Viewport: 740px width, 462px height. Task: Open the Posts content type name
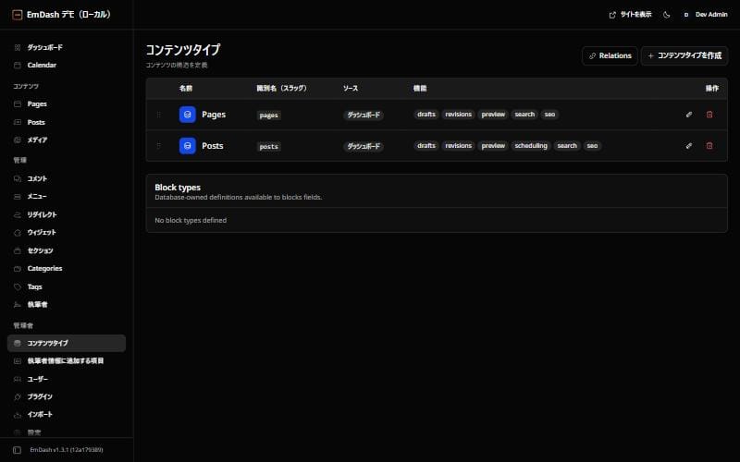(213, 146)
